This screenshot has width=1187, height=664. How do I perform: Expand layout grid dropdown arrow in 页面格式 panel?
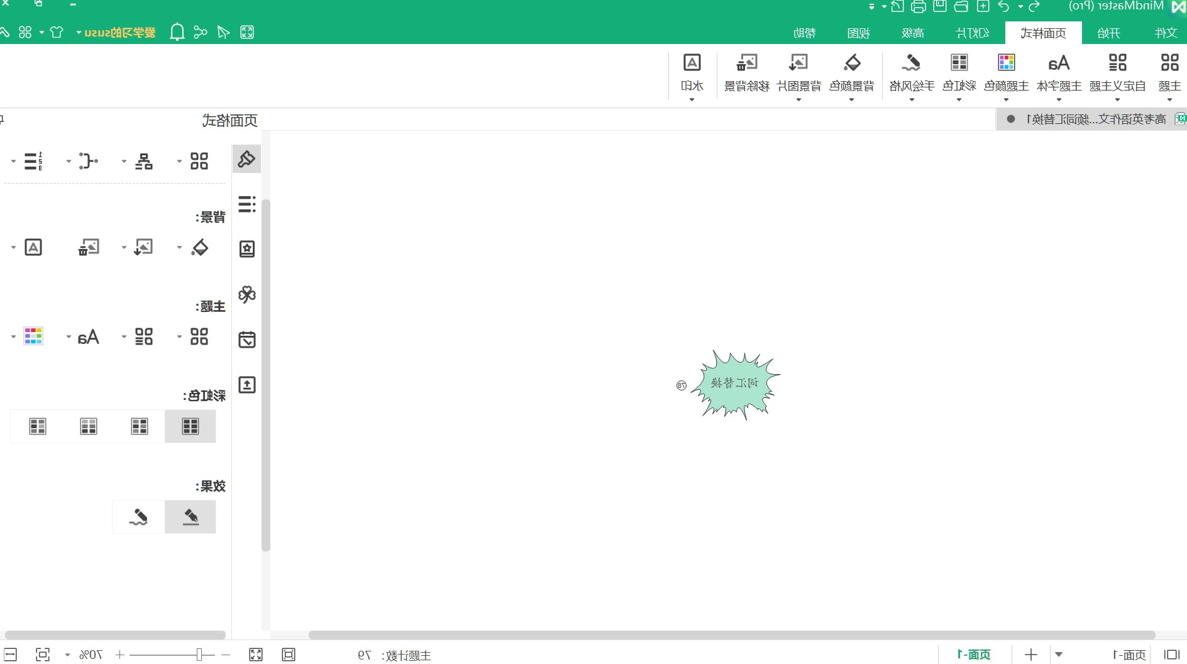click(180, 162)
